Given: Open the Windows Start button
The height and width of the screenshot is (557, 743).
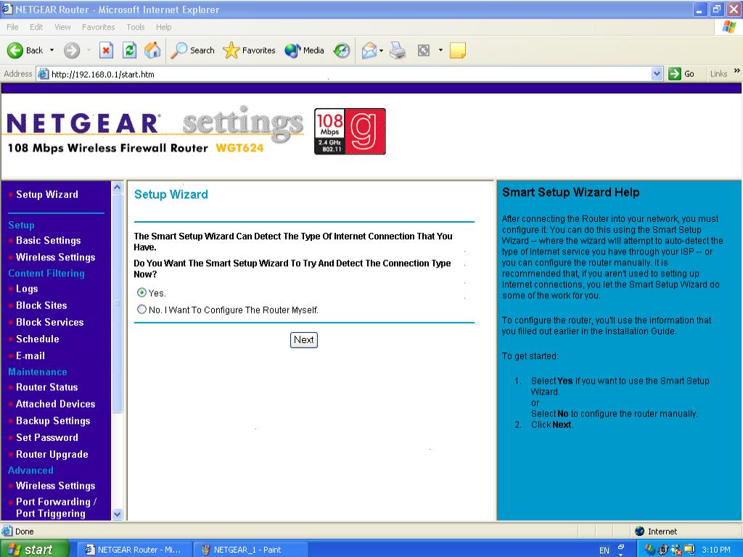Looking at the screenshot, I should click(34, 550).
